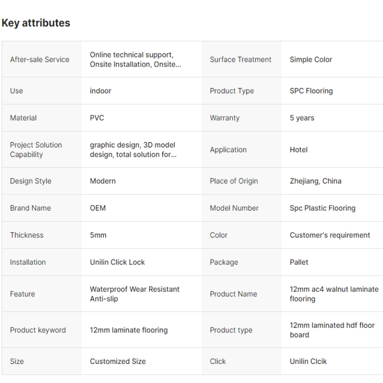This screenshot has width=383, height=383.
Task: Select the Zhejiang, China origin text
Action: point(315,181)
